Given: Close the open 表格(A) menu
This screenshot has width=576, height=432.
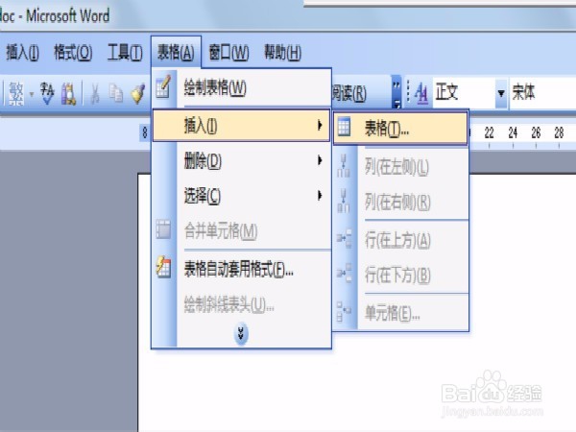Looking at the screenshot, I should point(176,52).
